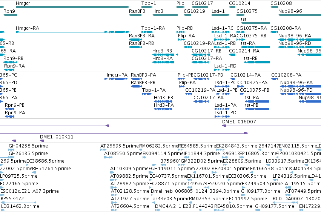Click the CG10219 gene glyph

coord(187,15)
